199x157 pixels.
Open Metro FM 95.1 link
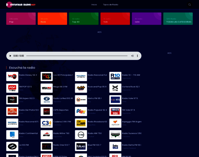pos(95,98)
